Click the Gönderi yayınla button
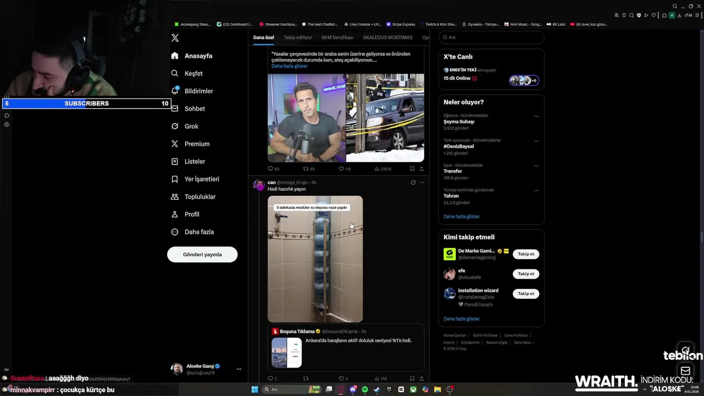This screenshot has width=704, height=396. pos(202,254)
